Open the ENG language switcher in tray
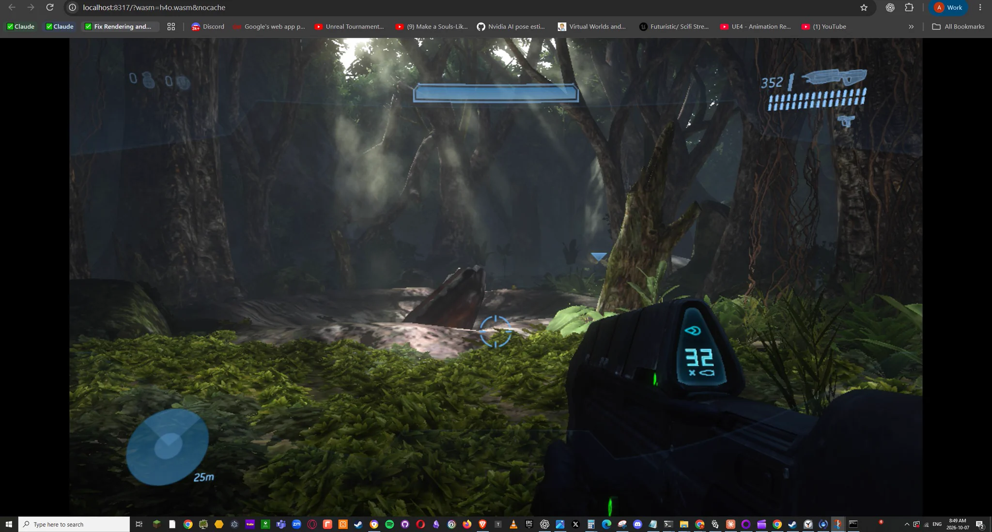Viewport: 992px width, 532px height. [x=937, y=524]
